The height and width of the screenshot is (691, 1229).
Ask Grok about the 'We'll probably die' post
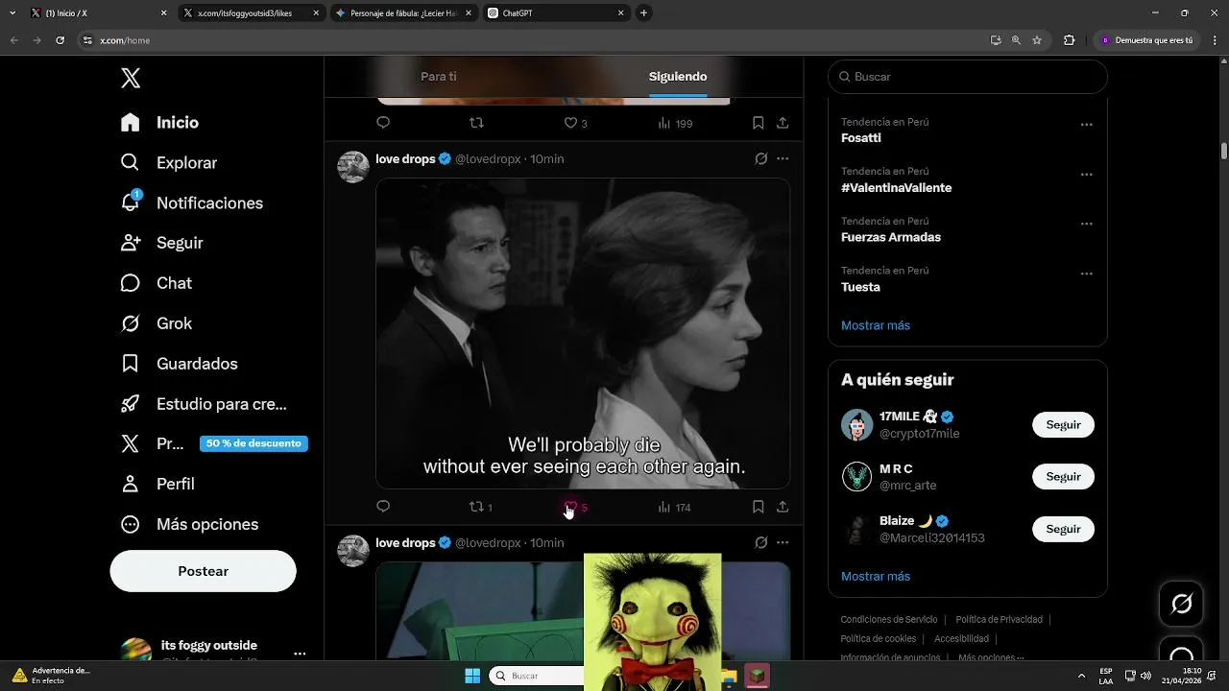(x=760, y=158)
